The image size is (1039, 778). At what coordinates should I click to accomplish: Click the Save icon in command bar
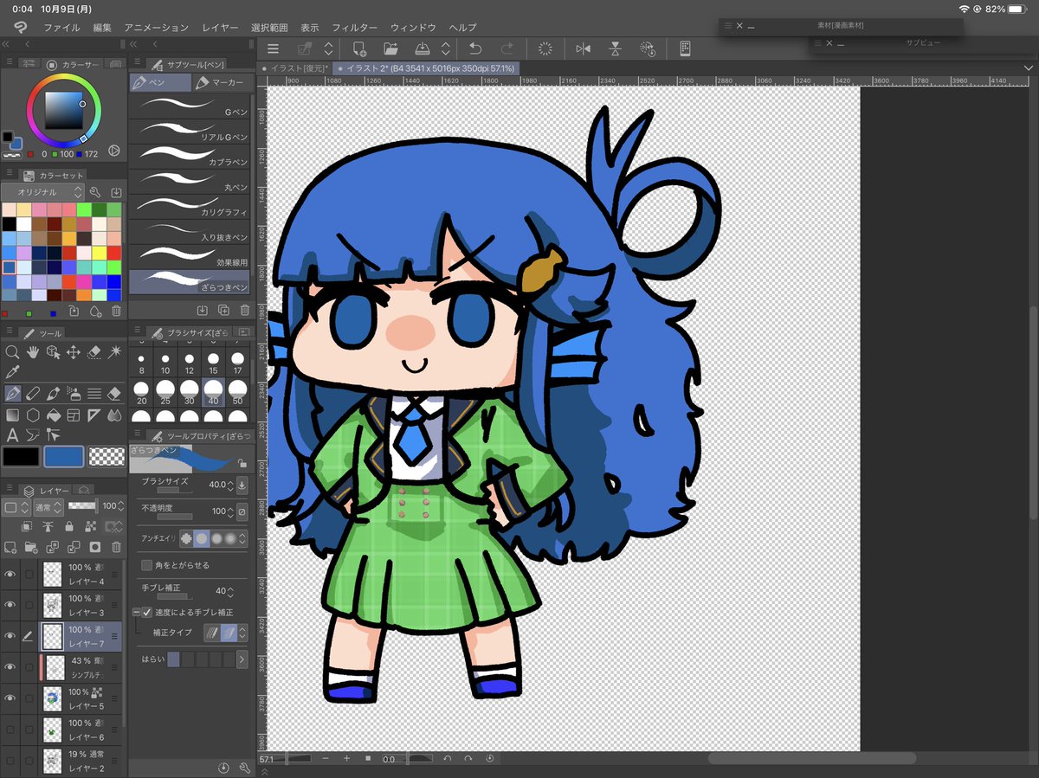pyautogui.click(x=423, y=49)
